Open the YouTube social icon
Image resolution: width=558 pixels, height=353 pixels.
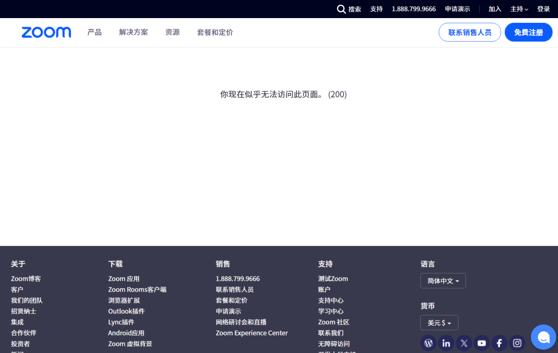click(481, 343)
